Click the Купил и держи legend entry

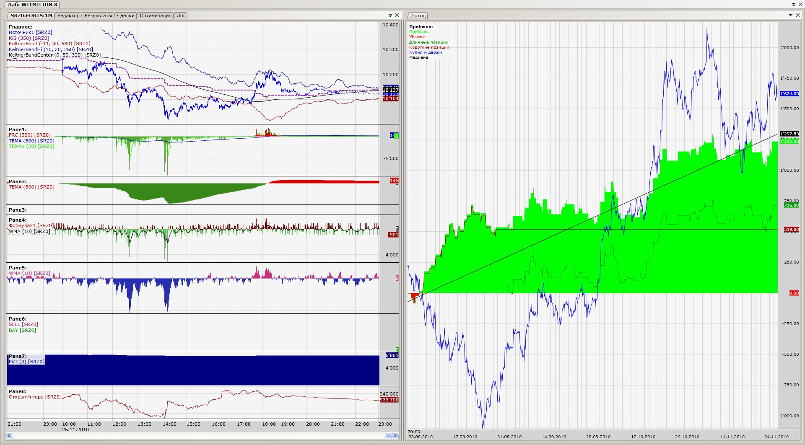(425, 52)
